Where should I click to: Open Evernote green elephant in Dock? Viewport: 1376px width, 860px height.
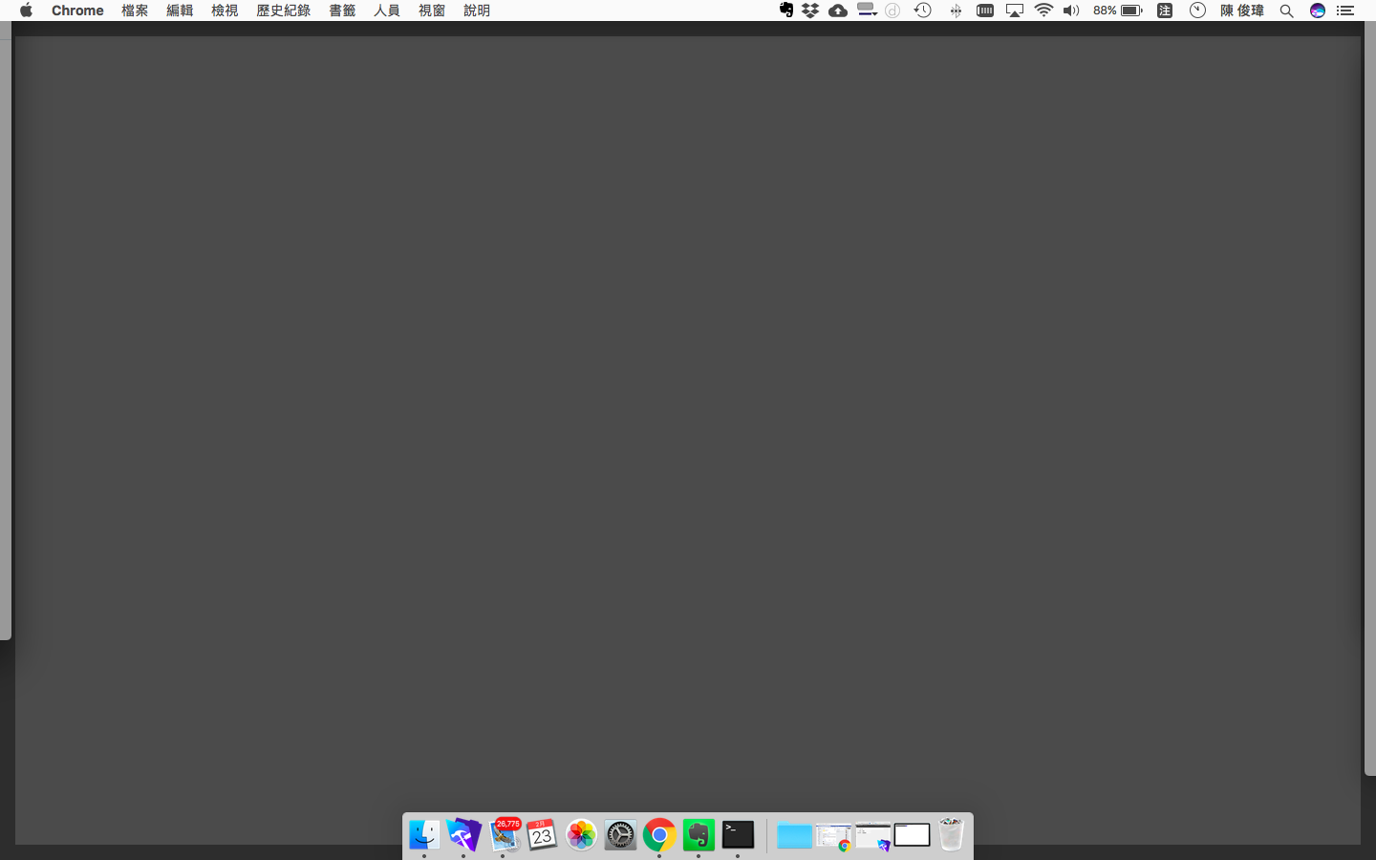click(699, 835)
